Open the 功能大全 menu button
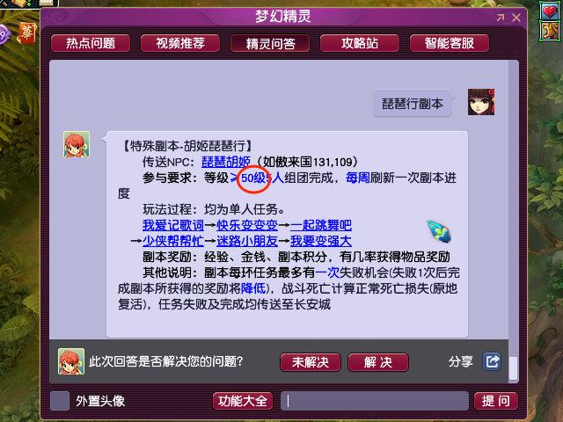The width and height of the screenshot is (563, 422). click(x=243, y=401)
